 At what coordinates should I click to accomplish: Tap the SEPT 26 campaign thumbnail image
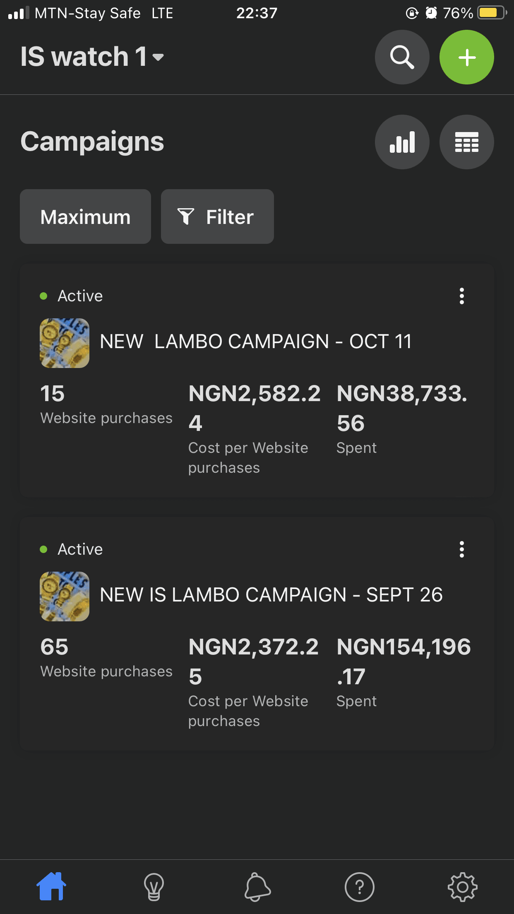pyautogui.click(x=65, y=597)
